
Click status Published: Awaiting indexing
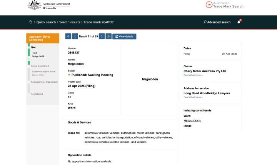pyautogui.click(x=92, y=75)
